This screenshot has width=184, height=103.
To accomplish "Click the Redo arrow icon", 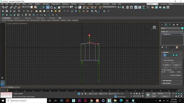I will click(x=7, y=7).
